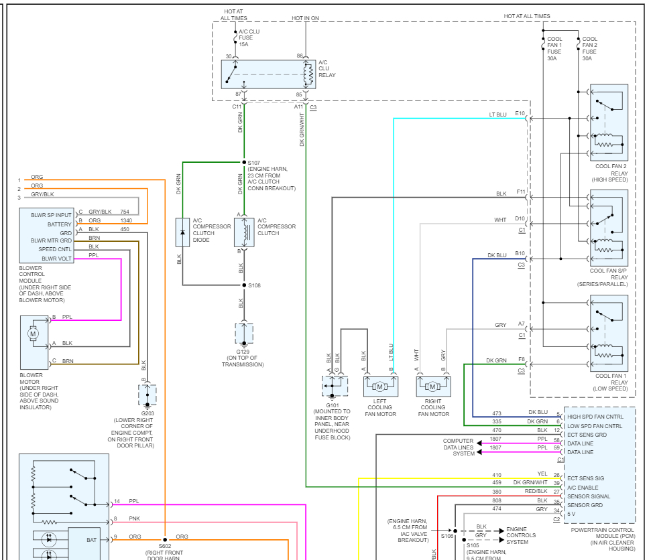Click the A/C CLU relay symbol

[268, 74]
